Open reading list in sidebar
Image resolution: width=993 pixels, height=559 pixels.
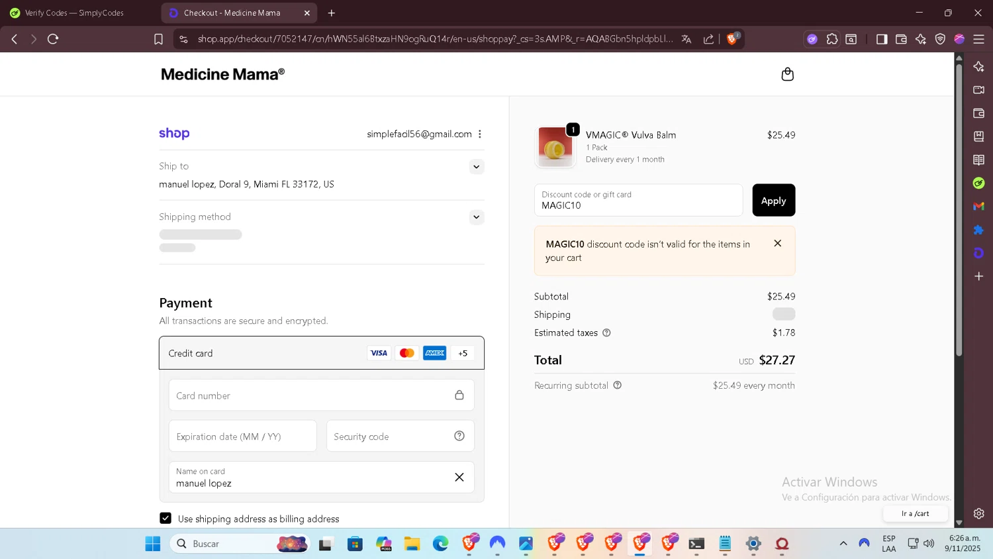coord(979,160)
